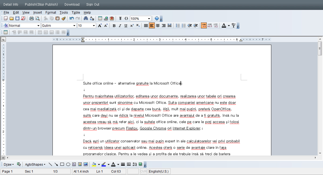The image size is (323, 175).
Task: Toggle OVR overtype mode in status bar
Action: click(x=144, y=172)
